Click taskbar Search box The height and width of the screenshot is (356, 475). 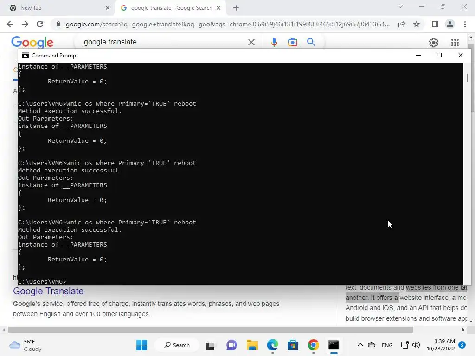pyautogui.click(x=177, y=345)
